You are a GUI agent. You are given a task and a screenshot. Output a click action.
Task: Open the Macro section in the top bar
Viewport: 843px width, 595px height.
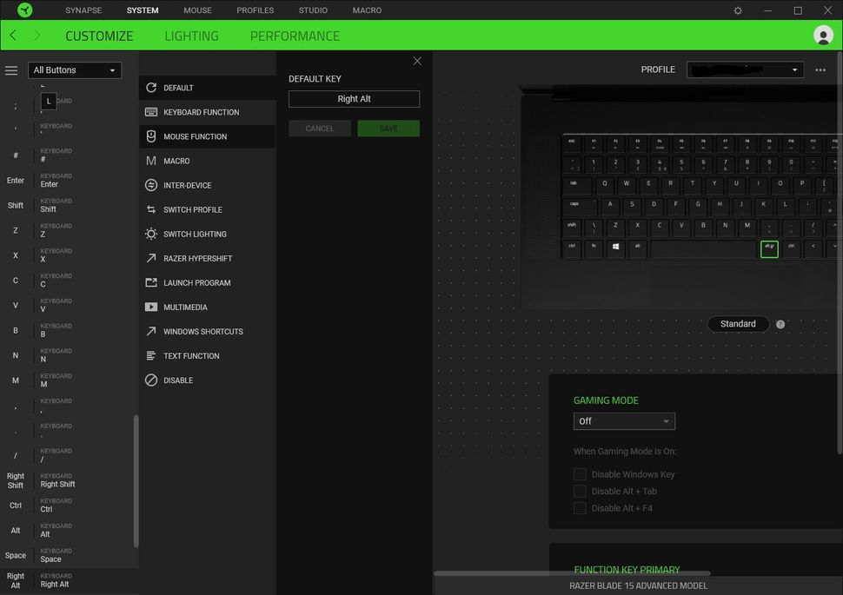pyautogui.click(x=367, y=10)
